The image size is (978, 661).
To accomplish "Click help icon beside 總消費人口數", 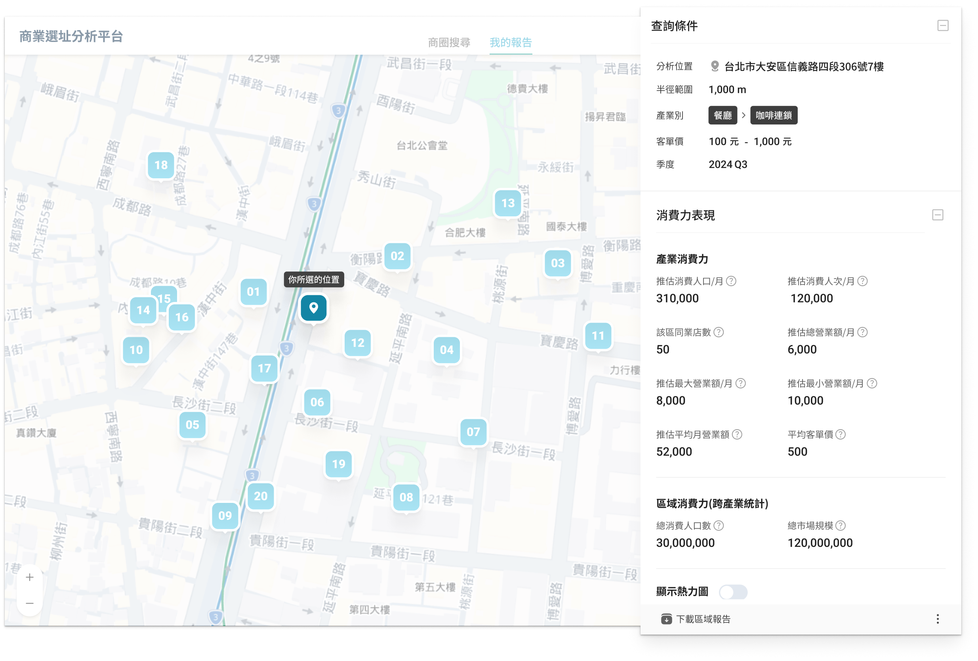I will point(719,526).
